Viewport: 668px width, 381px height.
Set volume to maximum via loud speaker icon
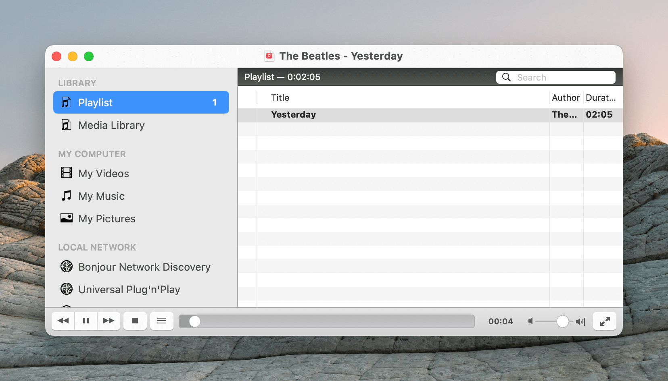(580, 321)
